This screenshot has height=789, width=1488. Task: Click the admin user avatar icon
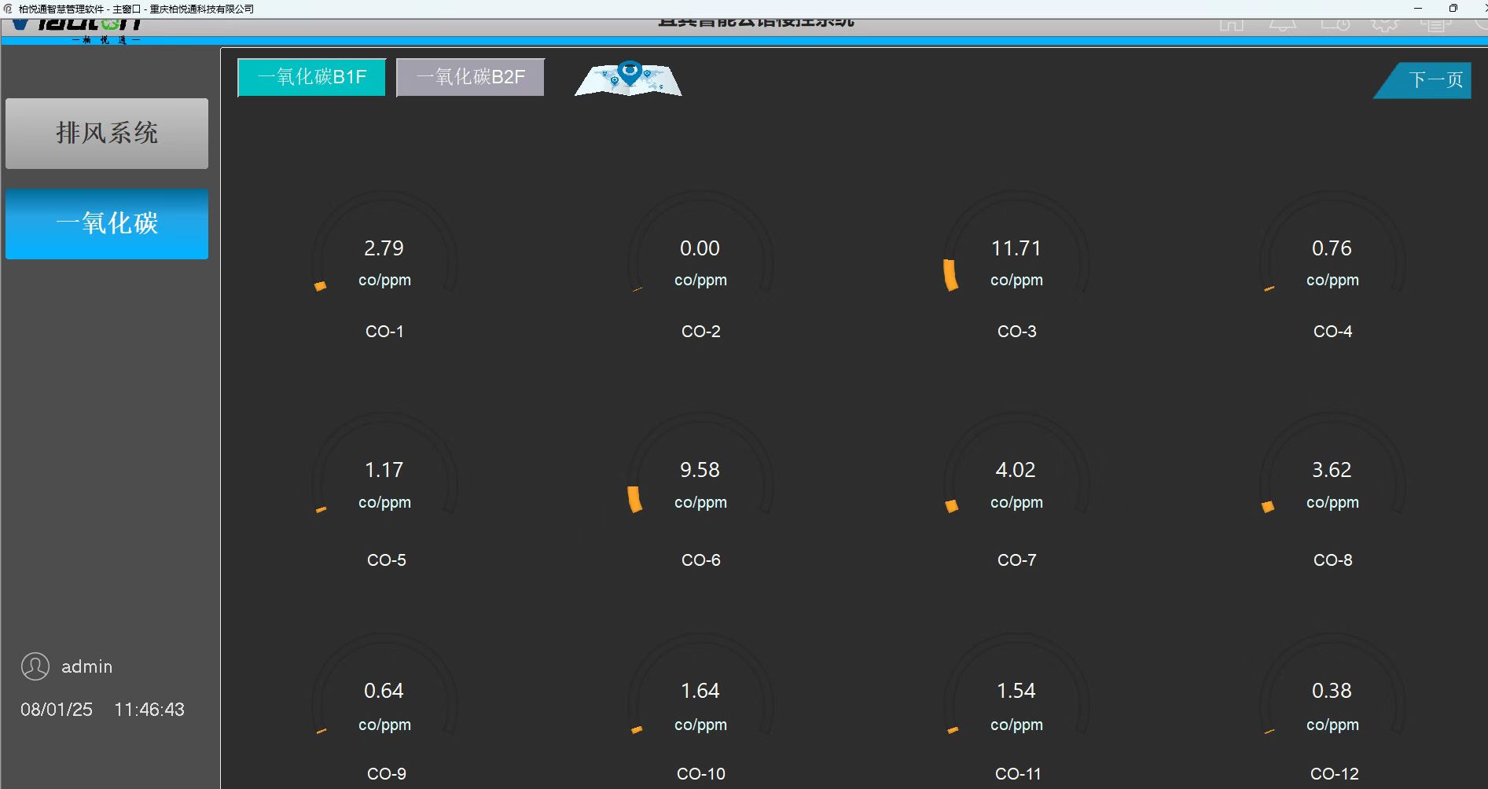(x=35, y=666)
